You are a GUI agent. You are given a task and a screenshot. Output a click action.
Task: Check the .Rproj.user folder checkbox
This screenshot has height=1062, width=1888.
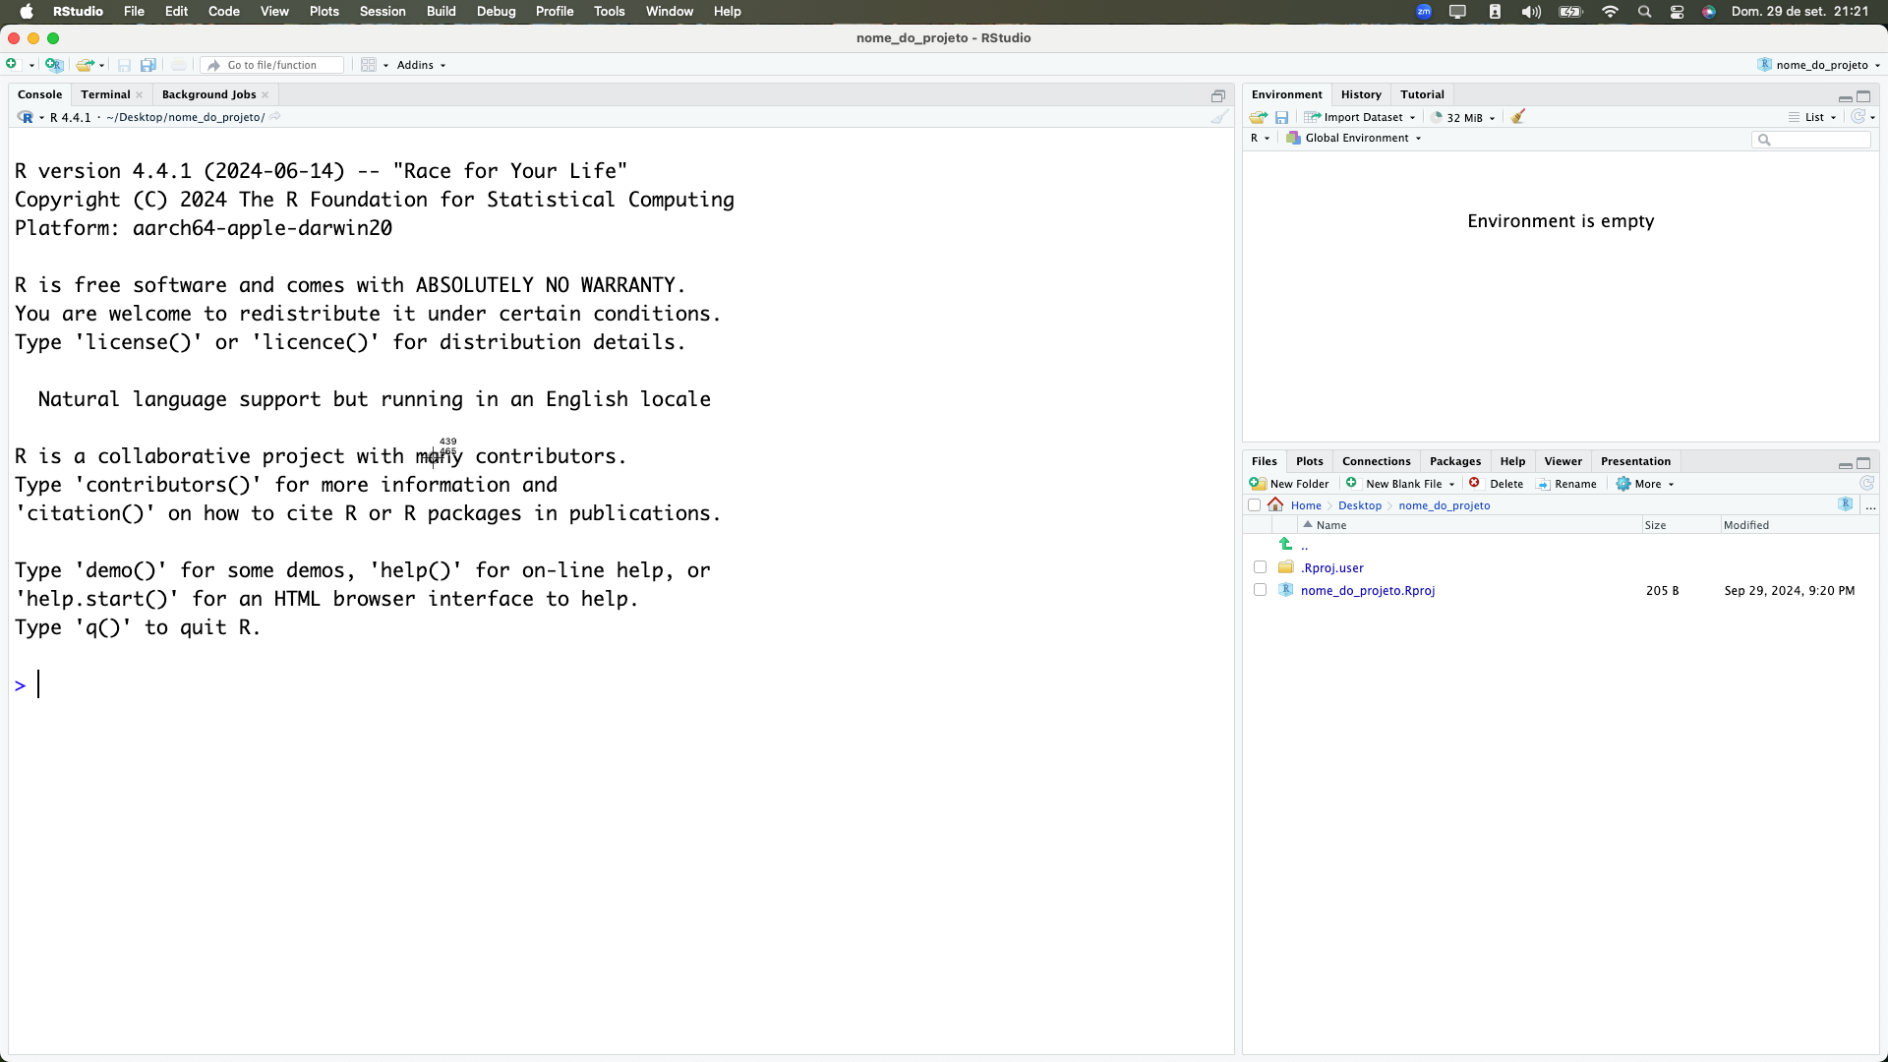pyautogui.click(x=1260, y=567)
